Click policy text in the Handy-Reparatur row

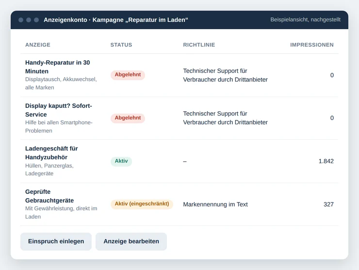(225, 75)
